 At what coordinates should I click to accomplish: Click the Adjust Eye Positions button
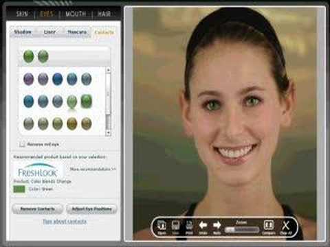pyautogui.click(x=91, y=209)
